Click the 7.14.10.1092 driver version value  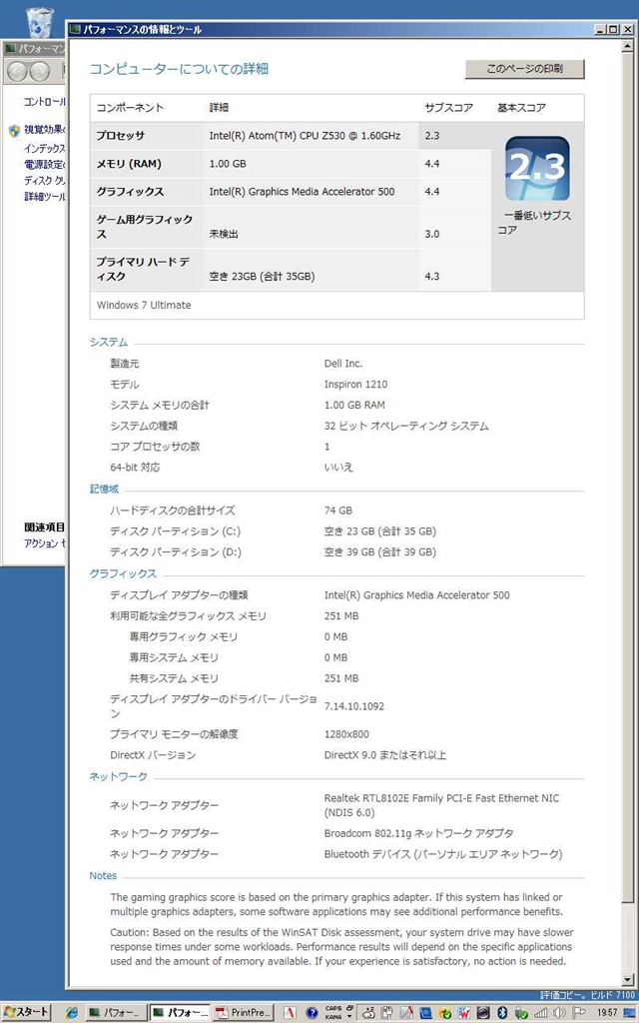tap(354, 706)
